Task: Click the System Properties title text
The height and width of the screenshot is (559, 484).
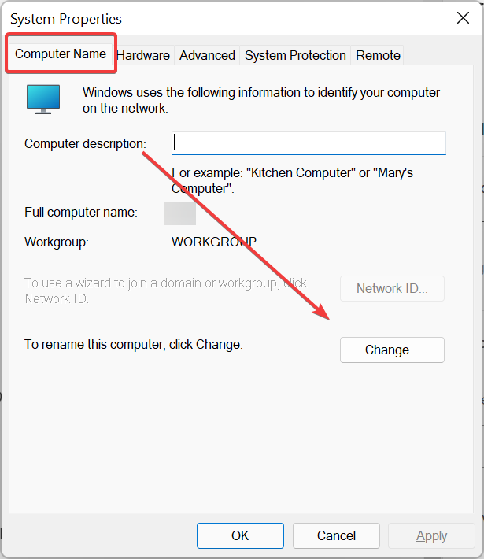Action: click(66, 19)
